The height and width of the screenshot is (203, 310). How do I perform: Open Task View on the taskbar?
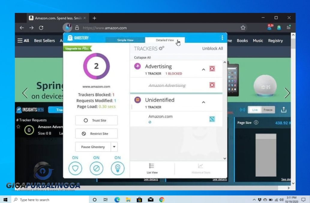point(105,200)
